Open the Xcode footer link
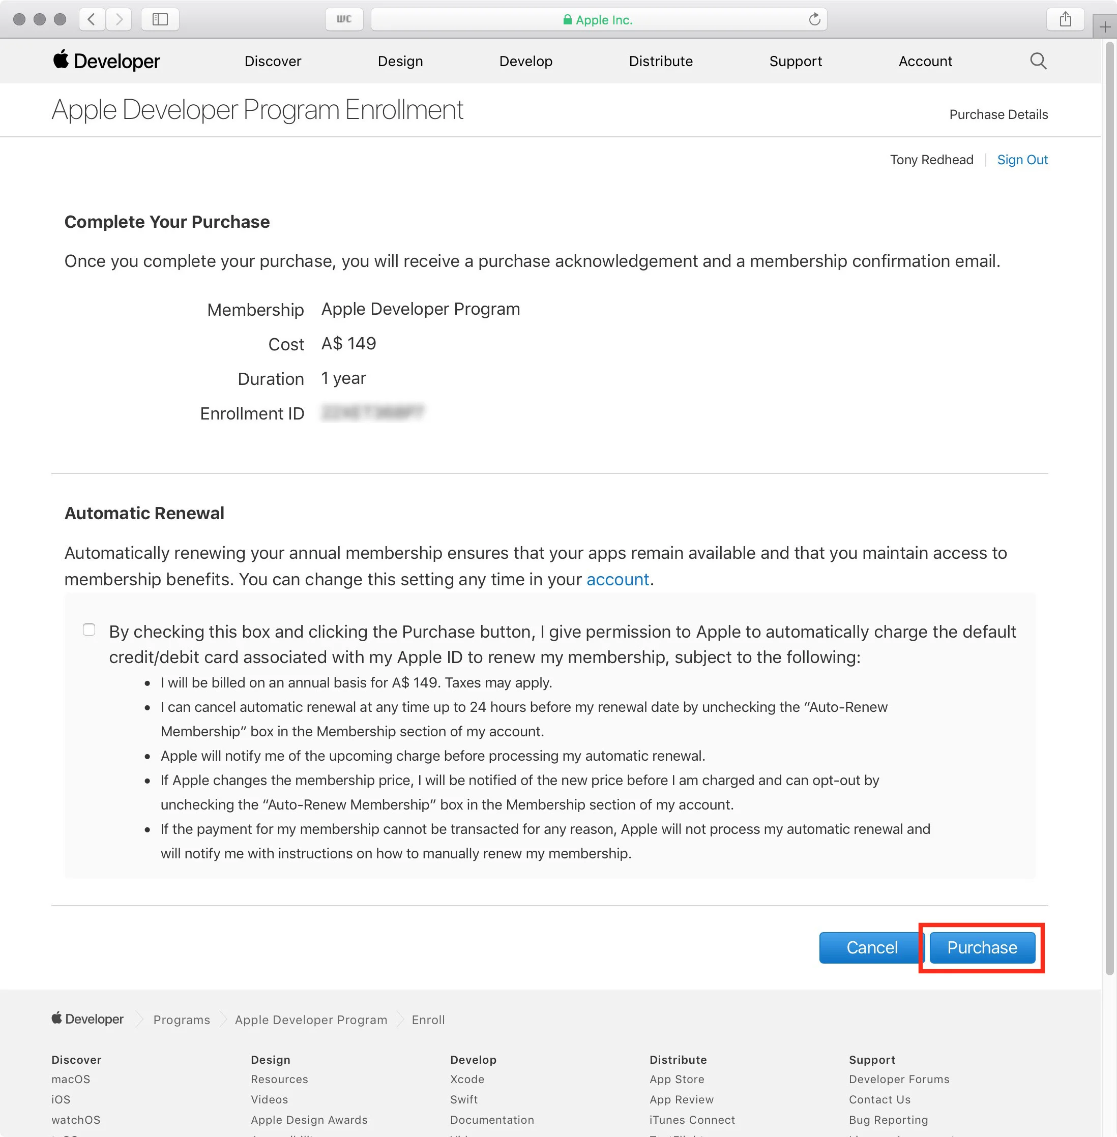 click(x=467, y=1079)
